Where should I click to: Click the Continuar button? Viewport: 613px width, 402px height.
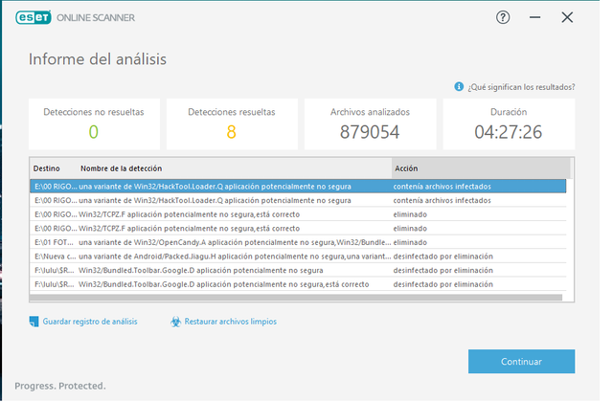(521, 362)
